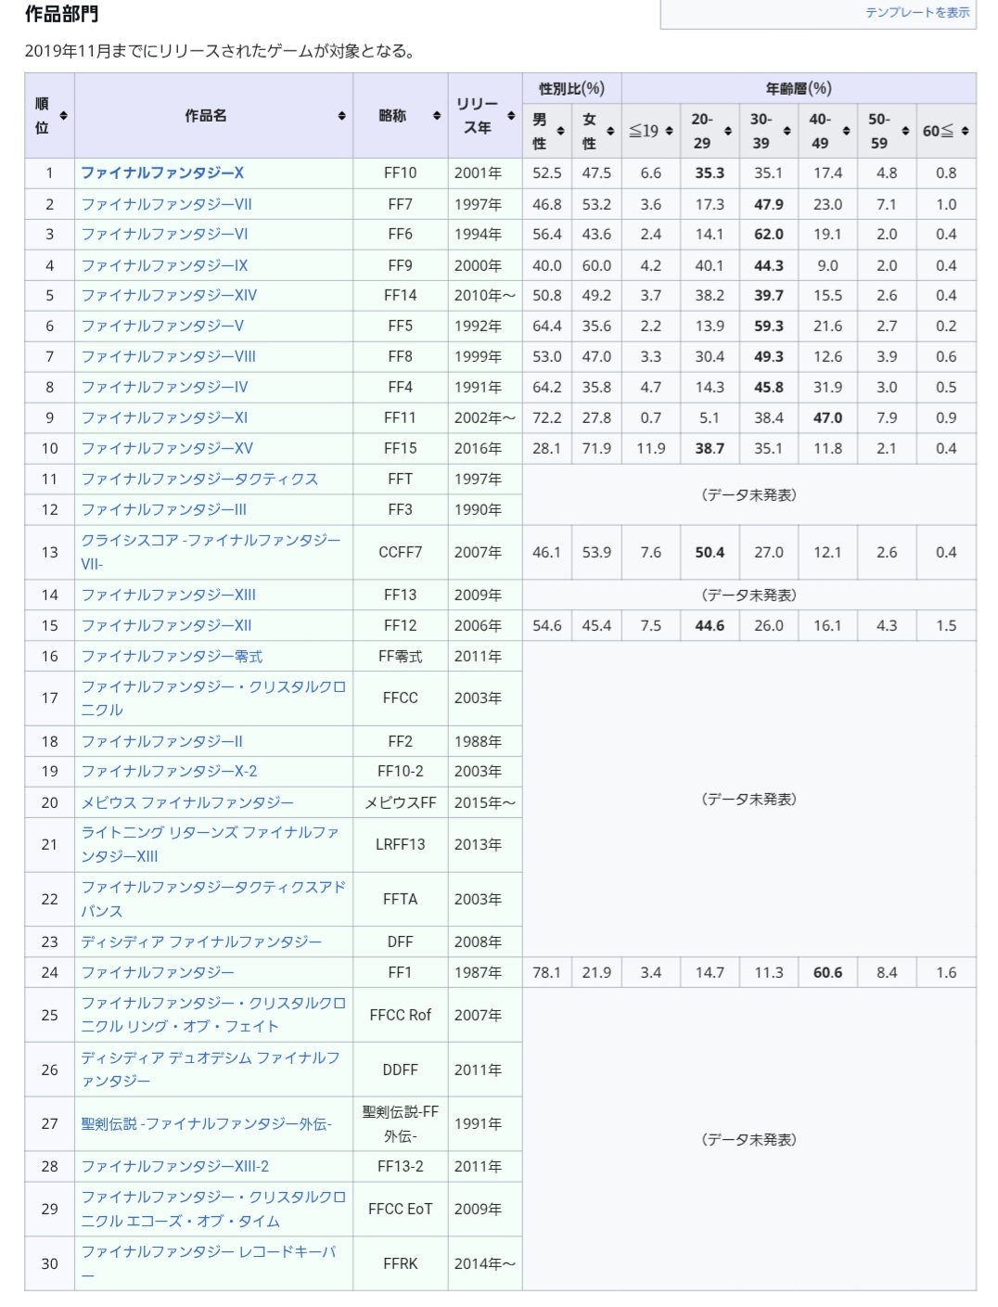Open 聖剣伝説 -ファイナルファンタジー外伝- link
998x1307 pixels.
(x=206, y=1123)
